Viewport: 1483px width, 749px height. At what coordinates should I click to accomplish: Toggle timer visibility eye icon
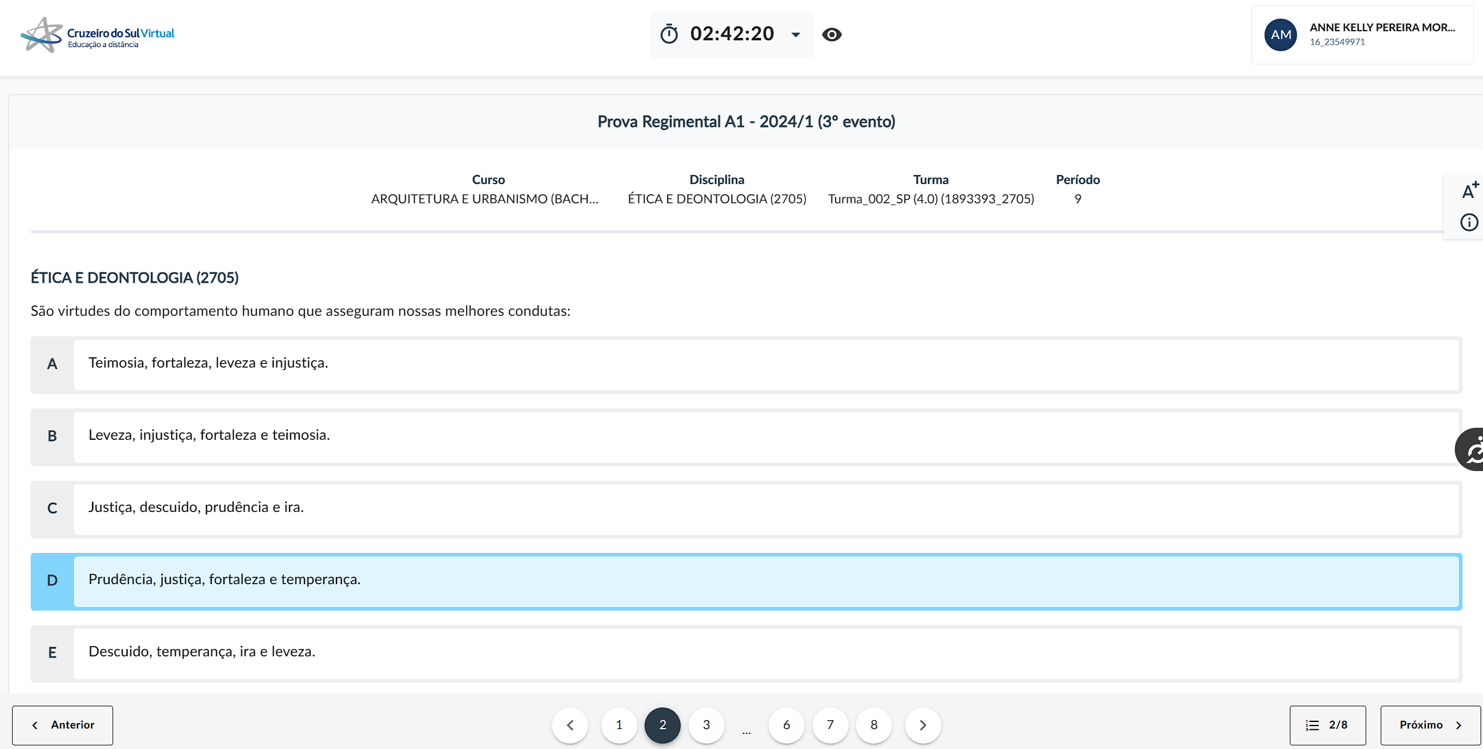pos(832,34)
